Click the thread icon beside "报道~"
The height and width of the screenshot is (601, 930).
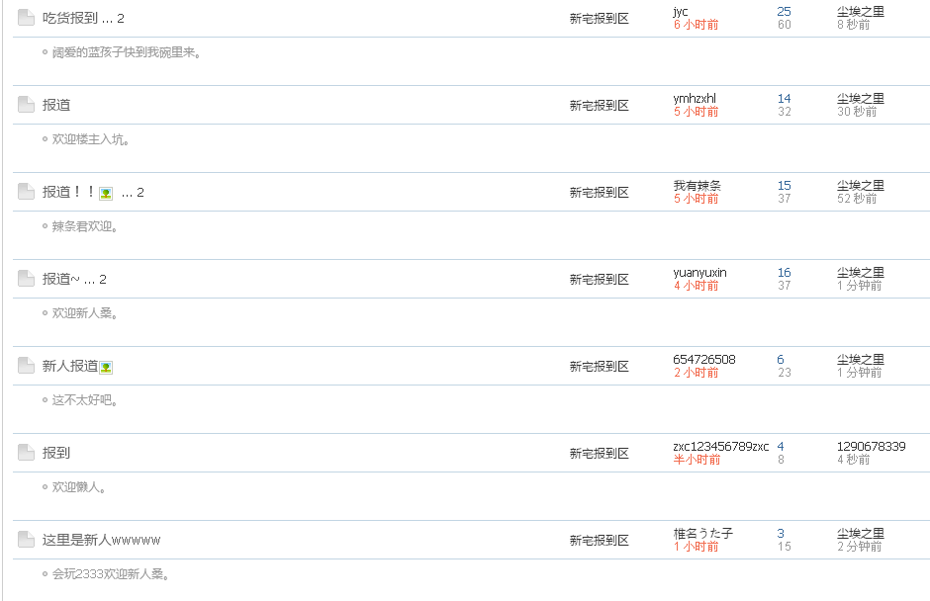click(26, 279)
